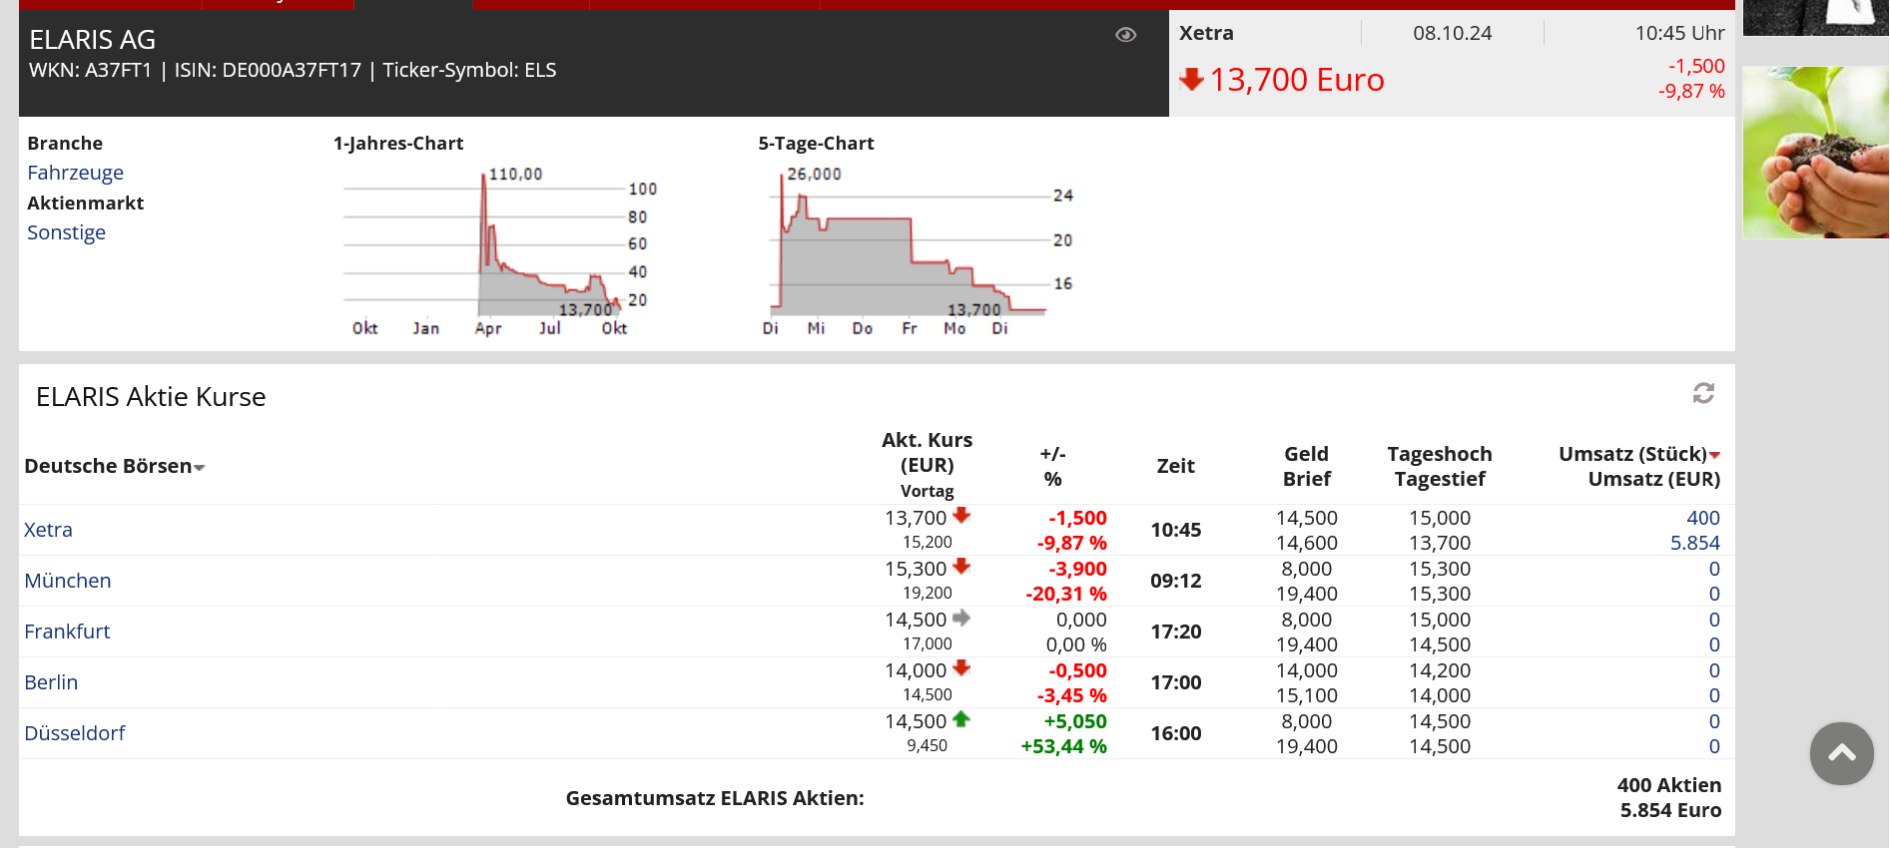Open the Sonstige market link
Image resolution: width=1890 pixels, height=848 pixels.
tap(66, 232)
